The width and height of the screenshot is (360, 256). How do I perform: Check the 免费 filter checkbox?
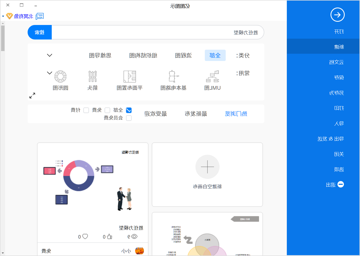(x=107, y=110)
